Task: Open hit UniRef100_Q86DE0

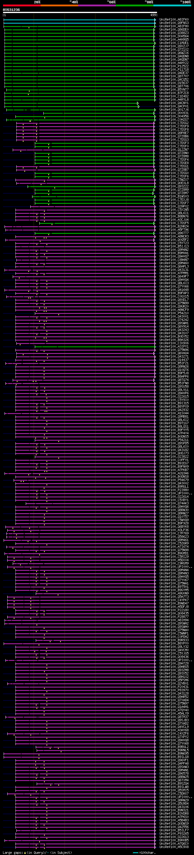Action: coord(174,29)
